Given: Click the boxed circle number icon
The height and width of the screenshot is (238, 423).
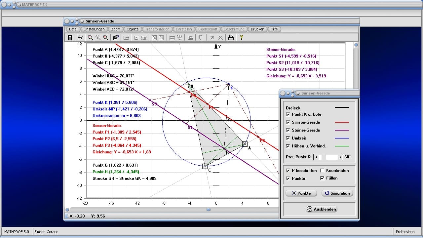Looking at the screenshot, I should pos(154,38).
